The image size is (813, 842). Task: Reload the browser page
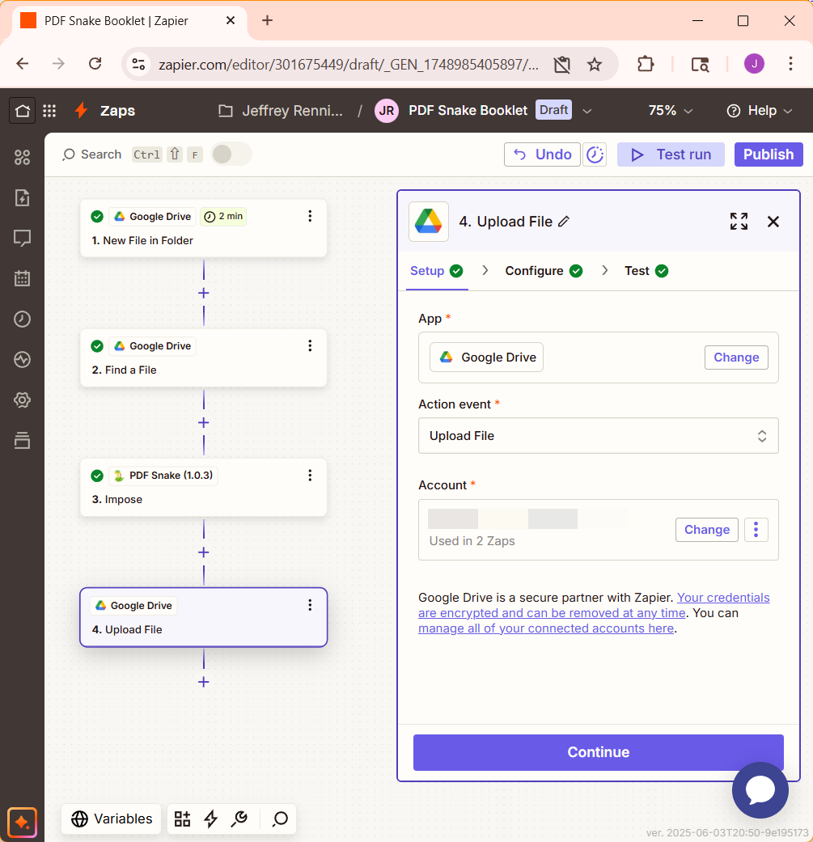click(95, 64)
